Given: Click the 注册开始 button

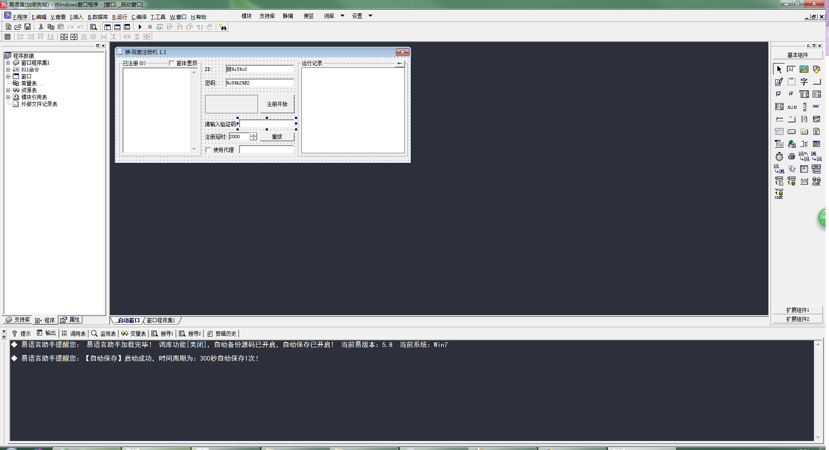Looking at the screenshot, I should click(x=277, y=104).
